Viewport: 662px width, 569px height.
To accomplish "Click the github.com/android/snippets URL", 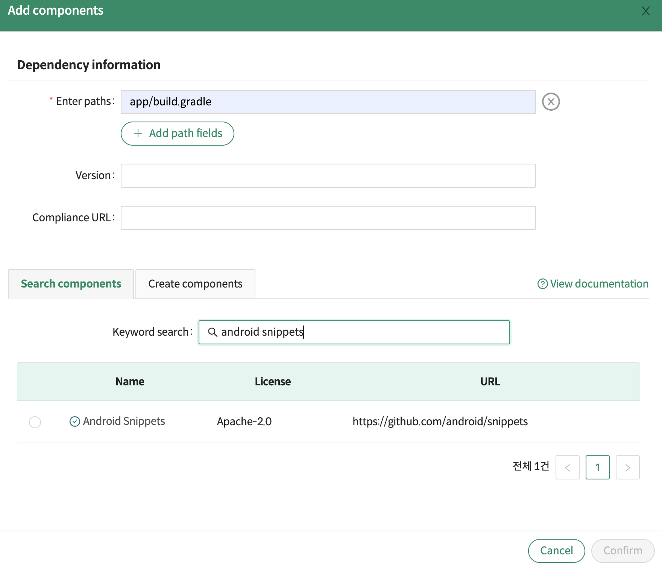I will [x=440, y=421].
